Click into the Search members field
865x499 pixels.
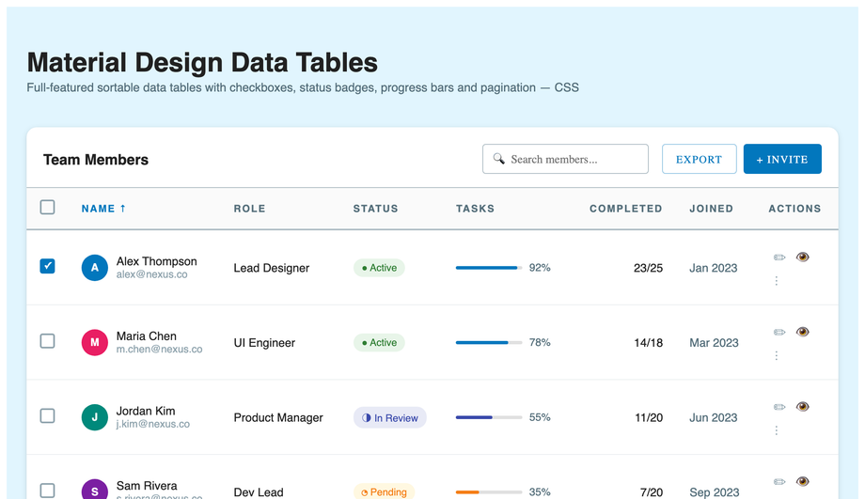click(x=565, y=159)
